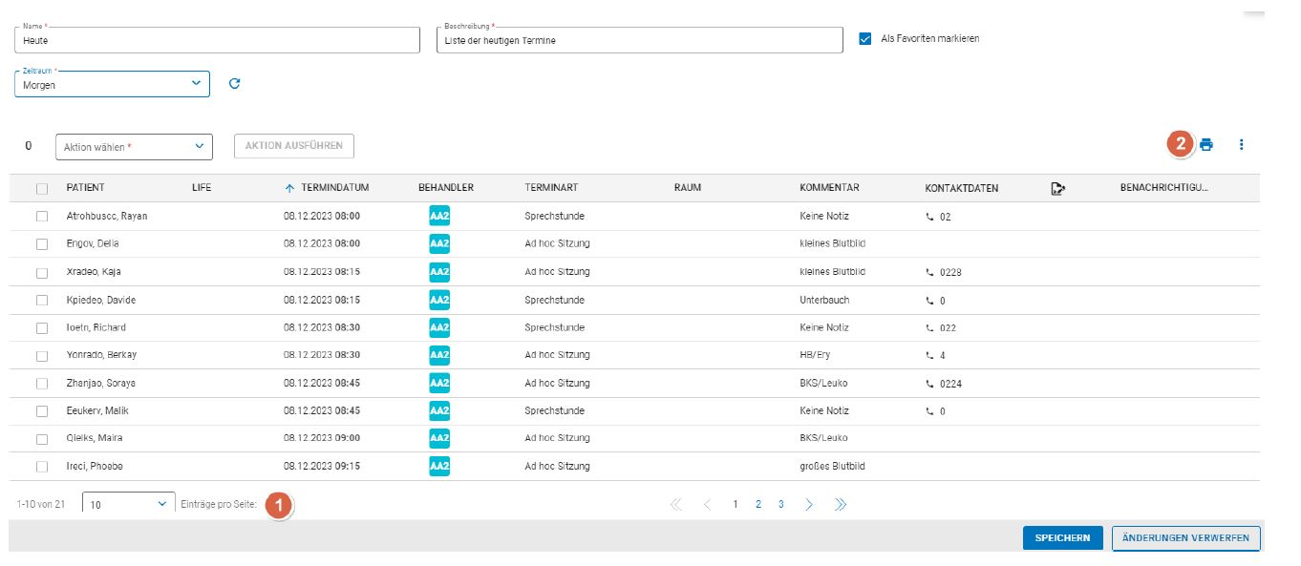
Task: Click the refresh icon next to Zeitraum
Action: coord(234,84)
